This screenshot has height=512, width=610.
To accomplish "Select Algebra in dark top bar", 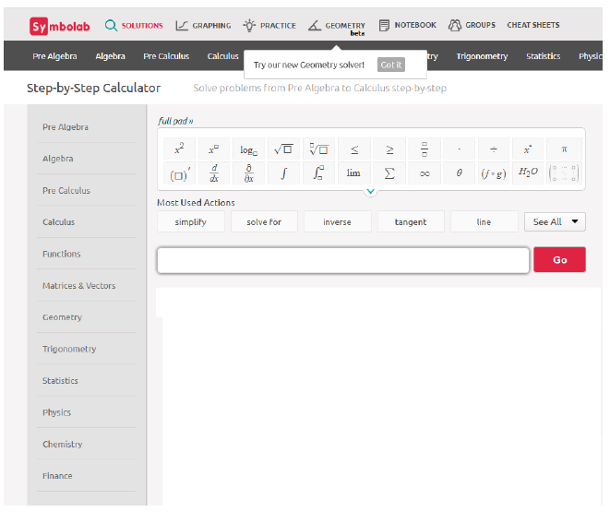I will pos(110,56).
